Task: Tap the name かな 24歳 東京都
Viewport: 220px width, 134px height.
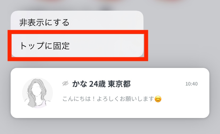Action: [101, 84]
